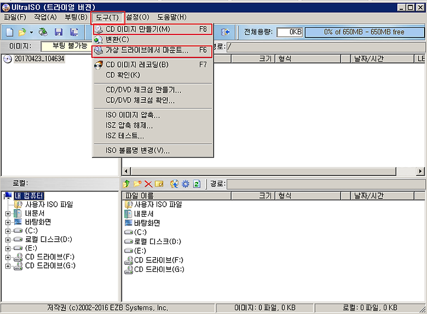Screen dimensions: 427x314
Task: Click the CD 드라이브(F:) icon in file list
Action: (x=129, y=261)
